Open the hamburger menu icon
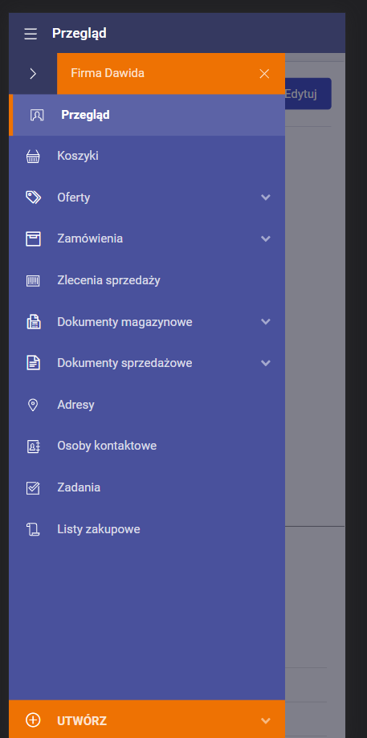The width and height of the screenshot is (367, 738). (31, 34)
